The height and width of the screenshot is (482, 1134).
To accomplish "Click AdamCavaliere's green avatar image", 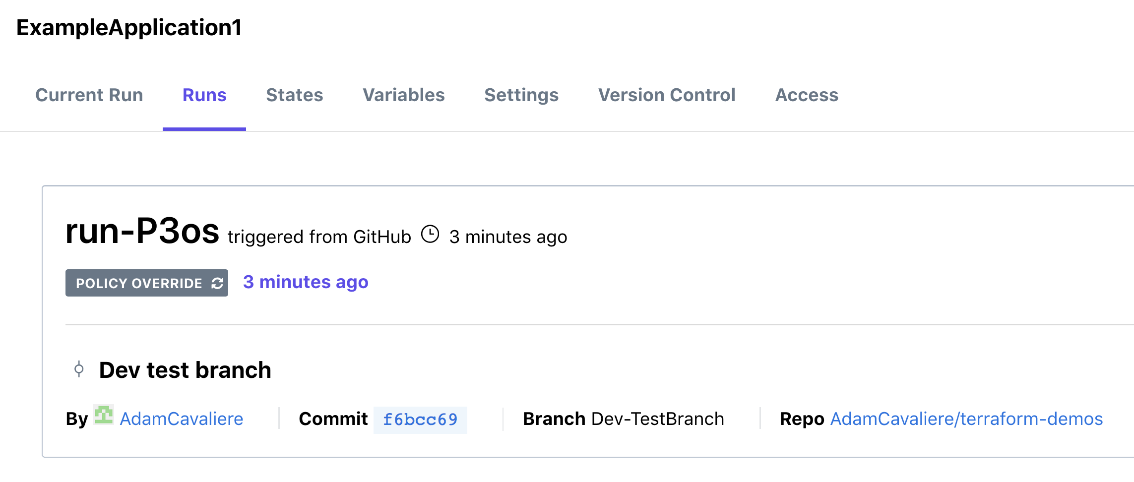I will pyautogui.click(x=104, y=415).
